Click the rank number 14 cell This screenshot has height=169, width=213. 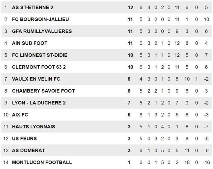pyautogui.click(x=6, y=162)
